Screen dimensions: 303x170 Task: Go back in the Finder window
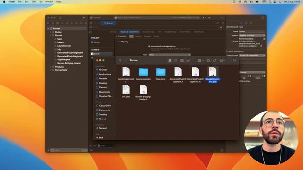pos(120,60)
